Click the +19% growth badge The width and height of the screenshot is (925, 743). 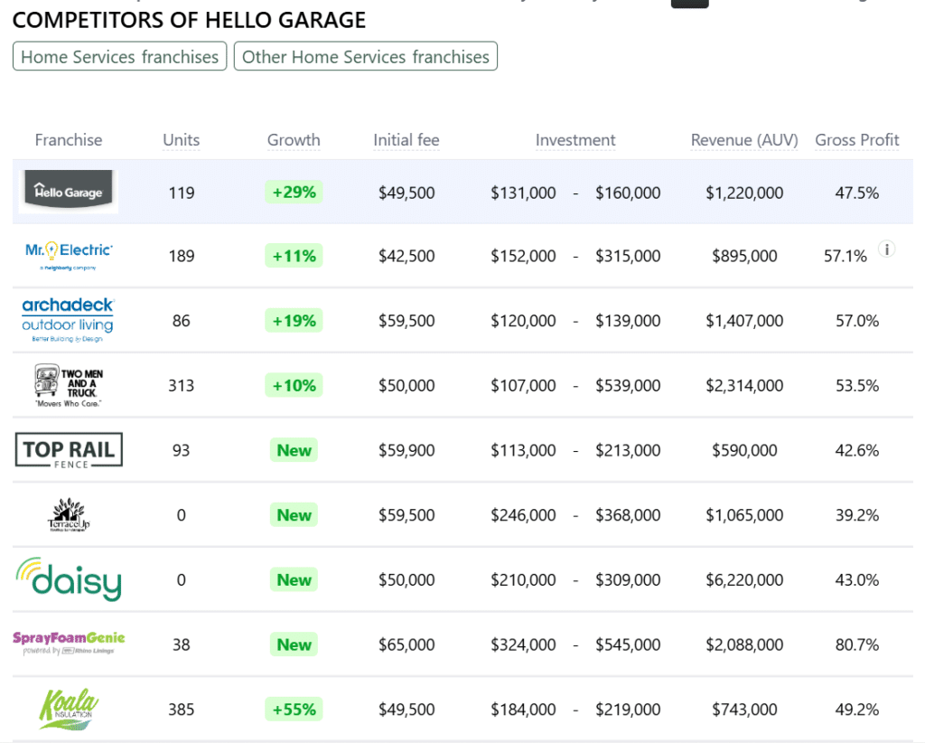(294, 321)
